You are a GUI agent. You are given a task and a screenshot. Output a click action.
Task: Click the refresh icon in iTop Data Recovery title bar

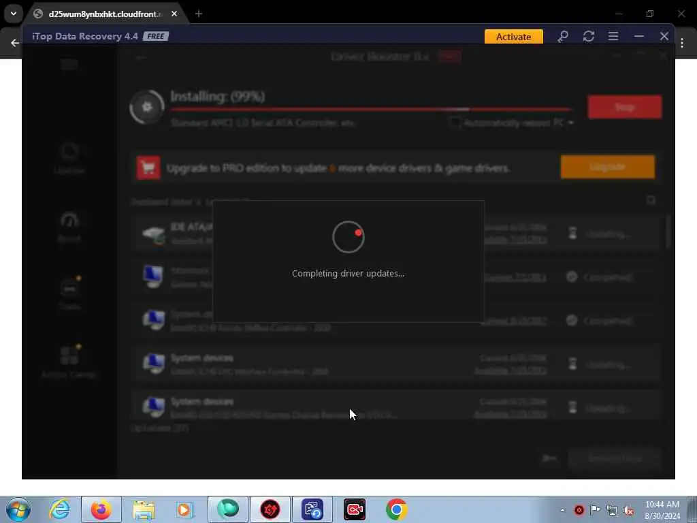point(589,37)
